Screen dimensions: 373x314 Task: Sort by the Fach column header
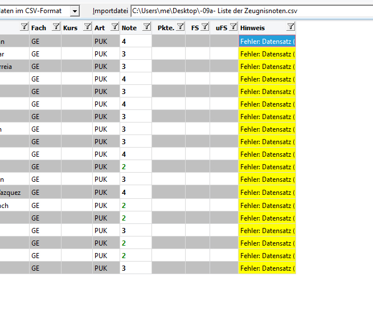tap(39, 28)
